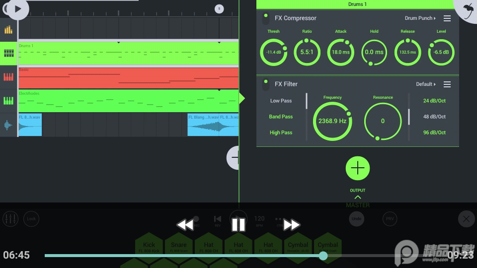
Task: Click the Release knob showing 132.5 ms
Action: tap(407, 52)
